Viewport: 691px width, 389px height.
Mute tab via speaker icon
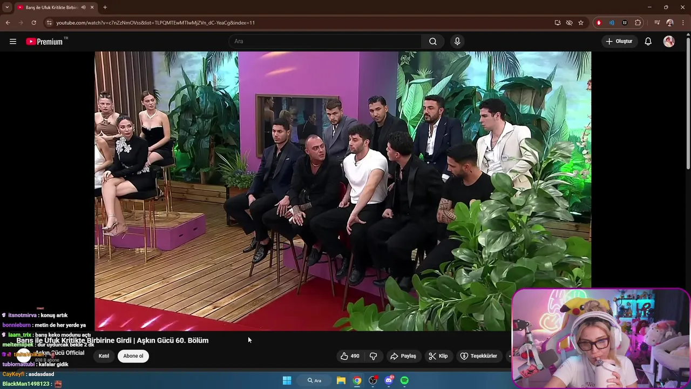[83, 8]
